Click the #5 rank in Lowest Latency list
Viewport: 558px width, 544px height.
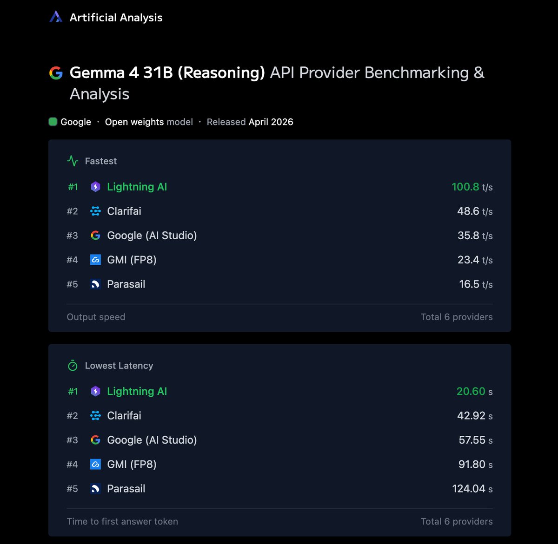click(x=73, y=489)
